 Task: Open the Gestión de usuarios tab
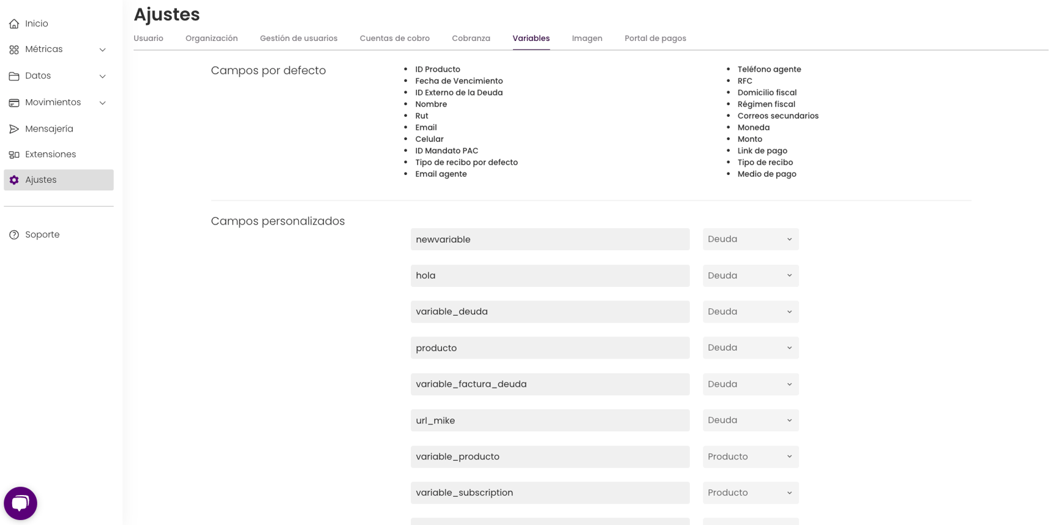pos(299,39)
